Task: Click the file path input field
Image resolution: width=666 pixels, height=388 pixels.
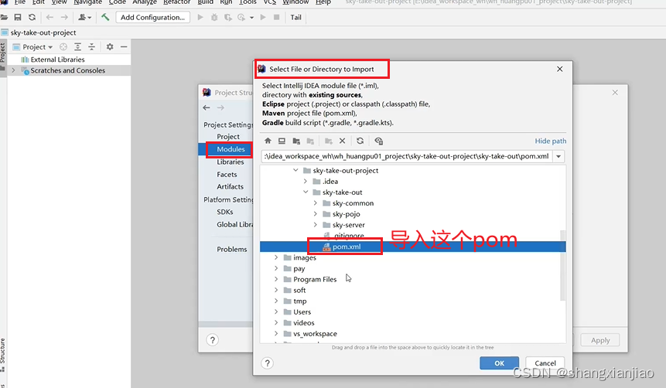Action: [x=407, y=156]
